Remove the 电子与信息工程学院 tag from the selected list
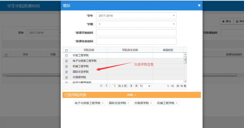The width and height of the screenshot is (244, 128). pos(103,103)
